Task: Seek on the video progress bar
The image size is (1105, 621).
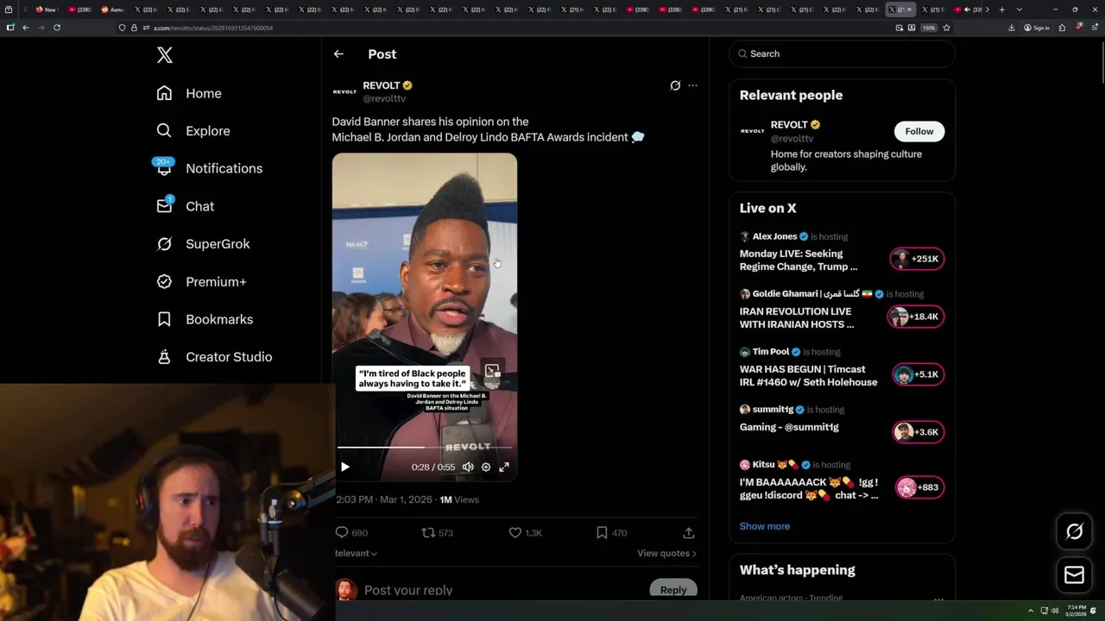Action: click(425, 447)
